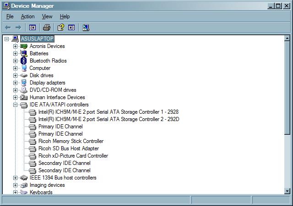The width and height of the screenshot is (293, 206).
Task: Select the Bluetooth Radios label
Action: (x=48, y=61)
